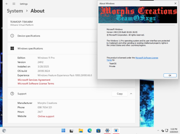
Task: Switch to Settings gear on the taskbar
Action: click(x=107, y=130)
